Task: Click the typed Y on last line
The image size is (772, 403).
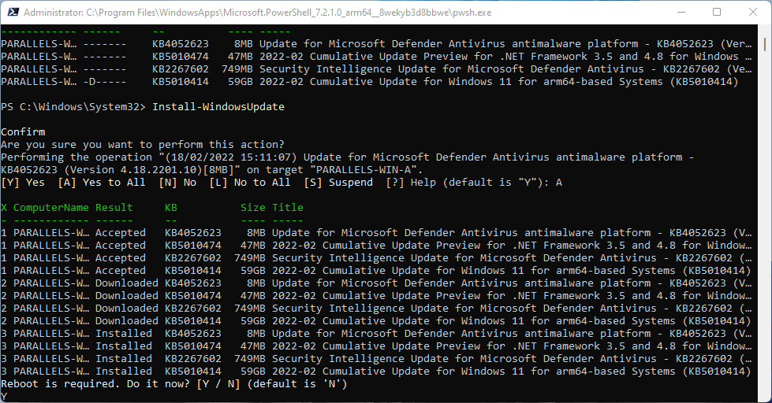Action: pyautogui.click(x=4, y=396)
